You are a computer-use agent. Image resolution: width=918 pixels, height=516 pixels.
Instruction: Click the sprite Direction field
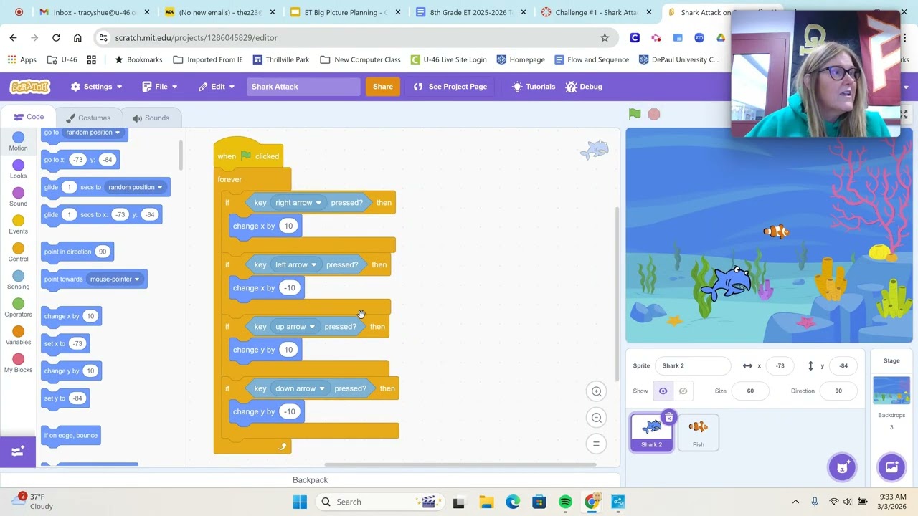pos(838,391)
